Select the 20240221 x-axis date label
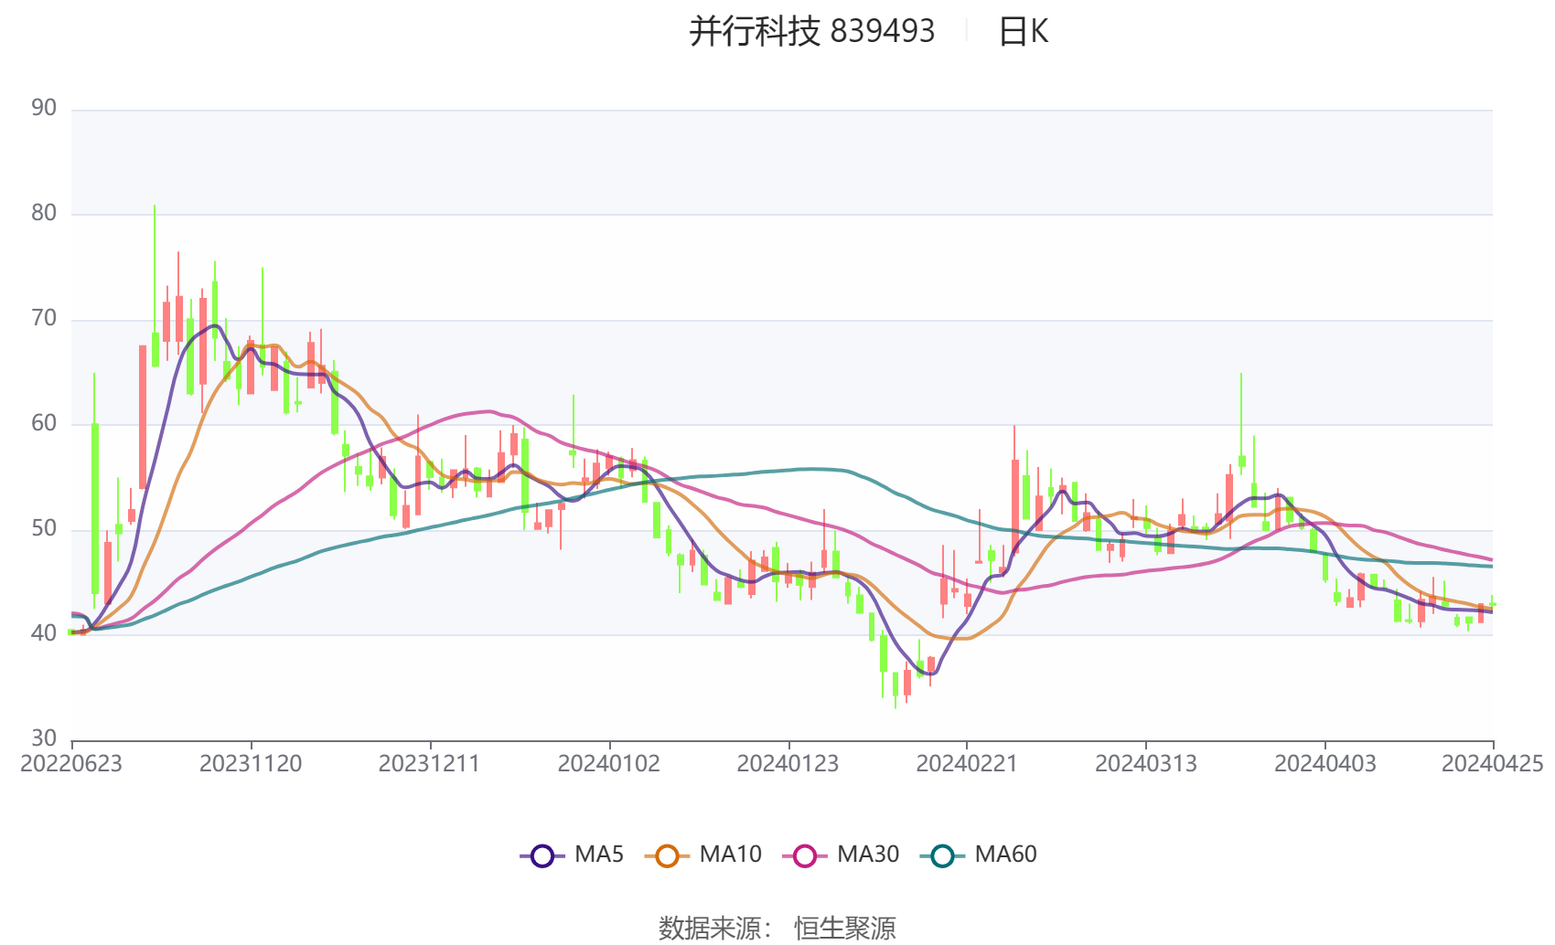 point(967,764)
